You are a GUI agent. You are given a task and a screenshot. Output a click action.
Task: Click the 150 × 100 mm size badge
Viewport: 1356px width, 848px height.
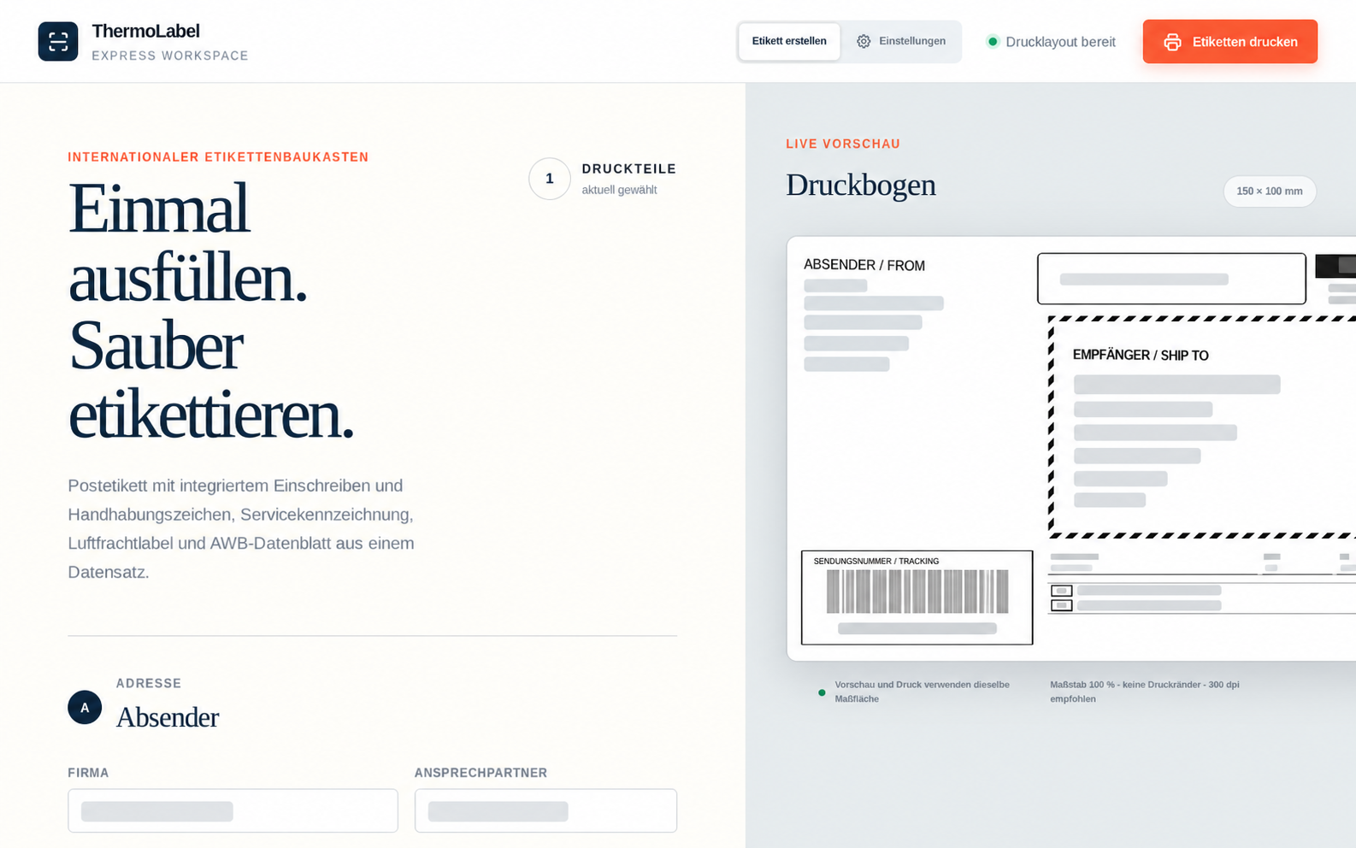1270,191
